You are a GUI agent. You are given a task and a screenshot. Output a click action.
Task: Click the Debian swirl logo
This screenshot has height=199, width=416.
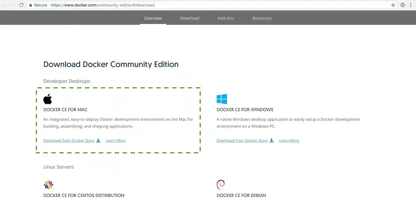coord(220,185)
